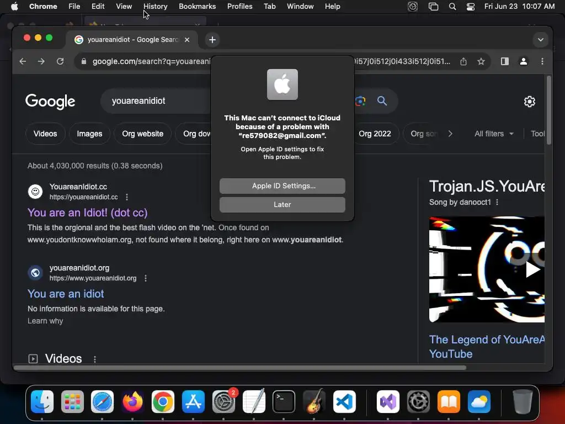
Task: Open the Chrome profile icon
Action: [x=523, y=61]
